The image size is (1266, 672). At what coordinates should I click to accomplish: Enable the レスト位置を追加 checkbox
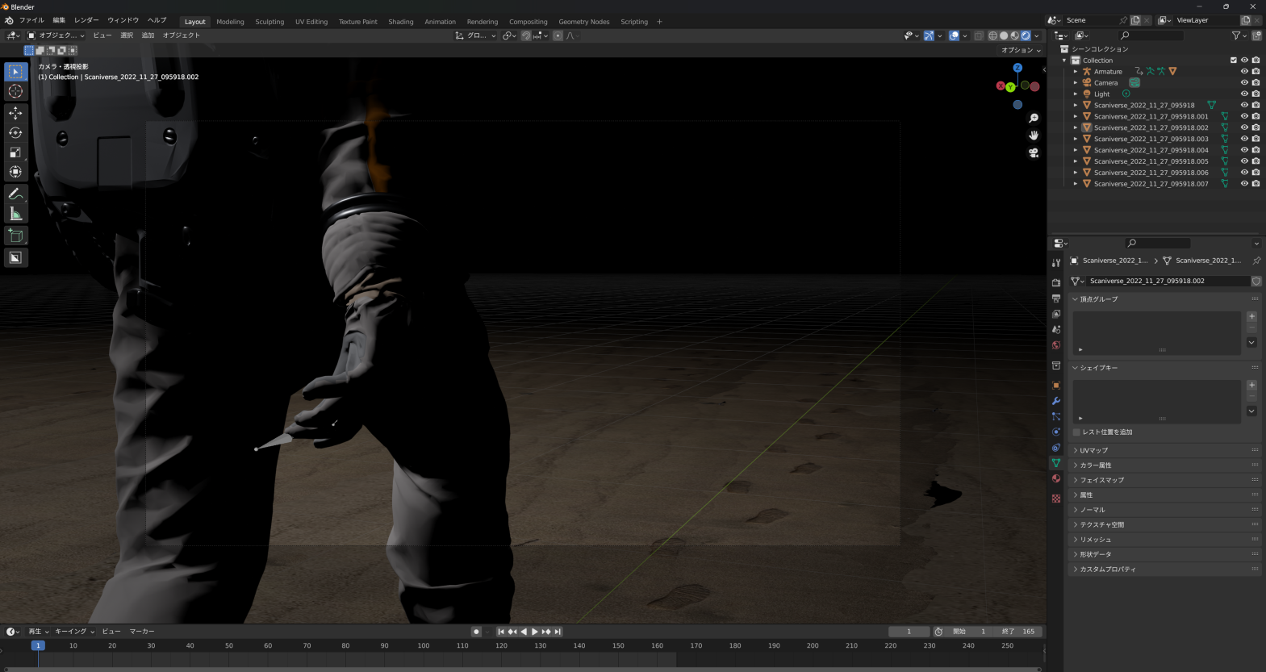pyautogui.click(x=1077, y=432)
